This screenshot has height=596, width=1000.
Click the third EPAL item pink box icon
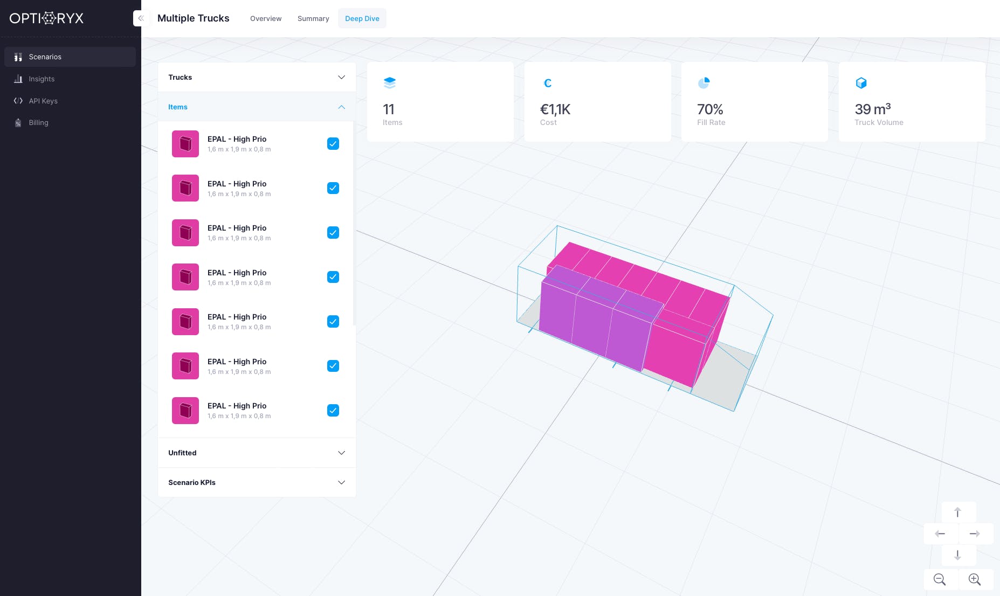click(185, 233)
